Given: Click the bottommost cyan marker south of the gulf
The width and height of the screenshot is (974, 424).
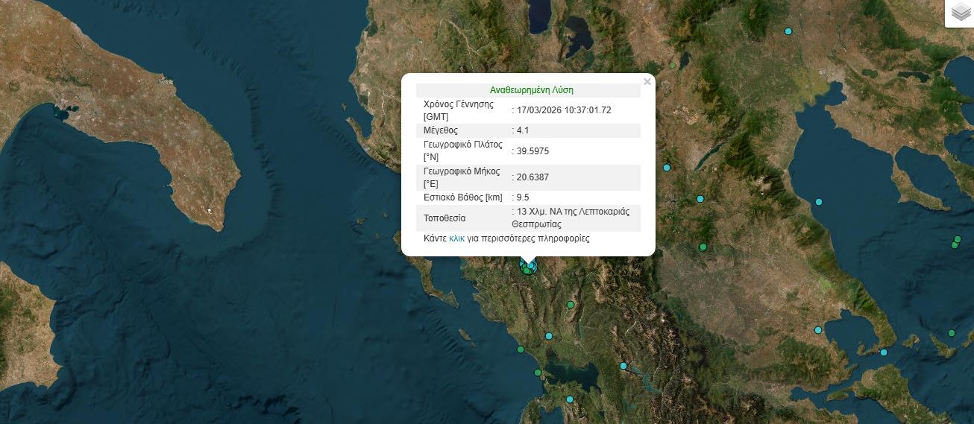Looking at the screenshot, I should (570, 399).
